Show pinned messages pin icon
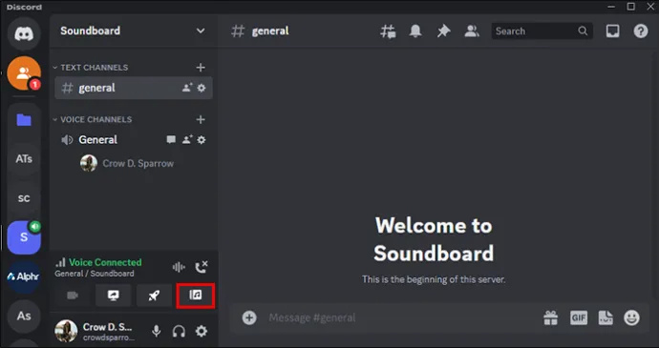 pyautogui.click(x=443, y=31)
